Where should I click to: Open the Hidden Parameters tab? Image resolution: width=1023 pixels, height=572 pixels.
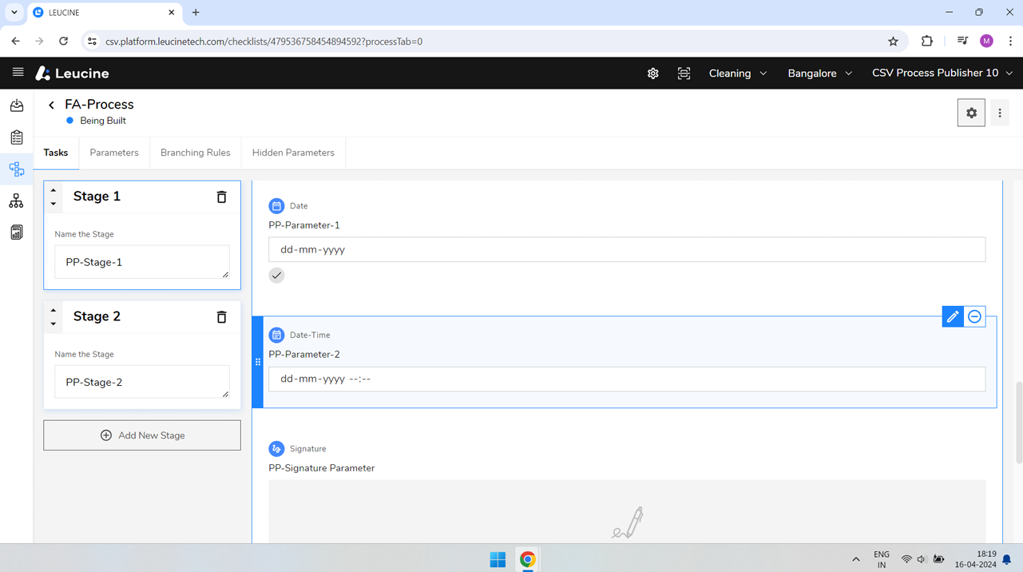coord(293,153)
